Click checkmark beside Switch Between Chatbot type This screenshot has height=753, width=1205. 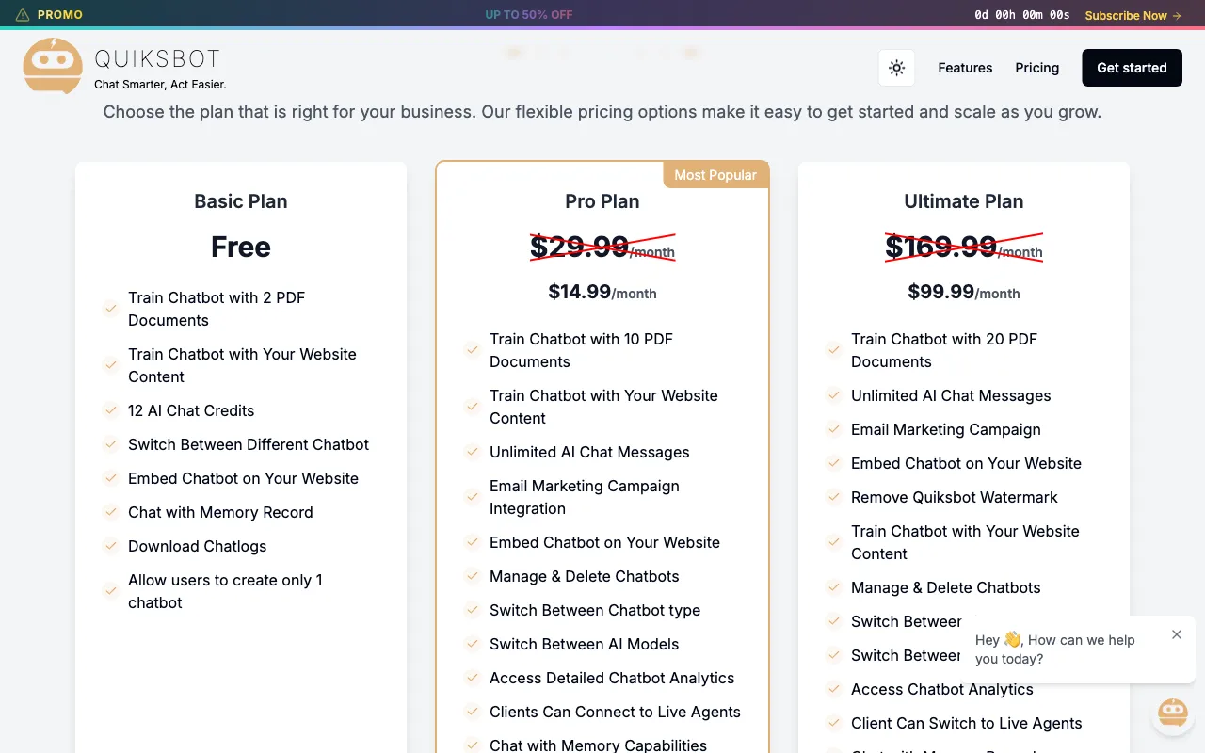(x=472, y=610)
